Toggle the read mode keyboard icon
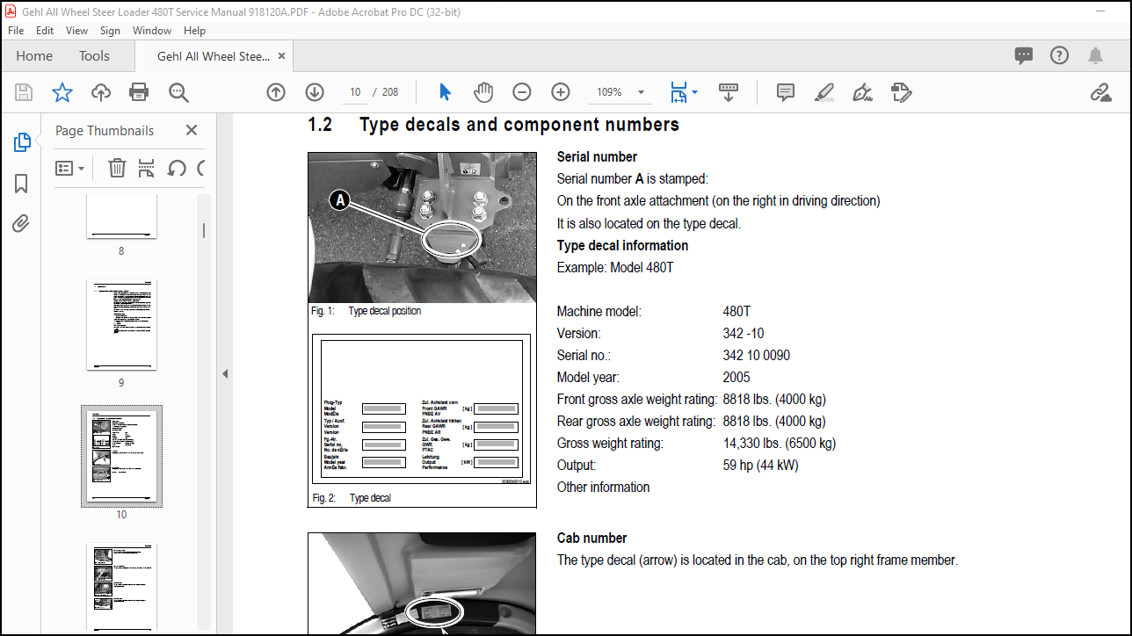The image size is (1132, 636). click(728, 92)
